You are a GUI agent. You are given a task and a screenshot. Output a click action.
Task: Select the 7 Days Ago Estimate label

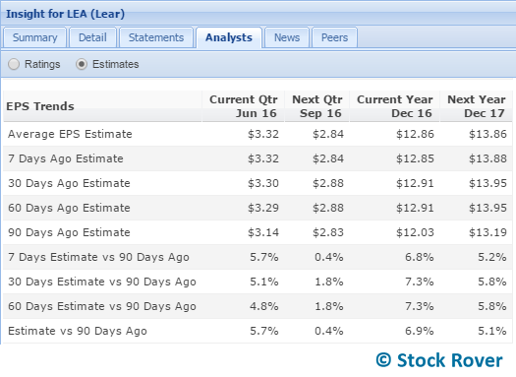click(x=66, y=158)
